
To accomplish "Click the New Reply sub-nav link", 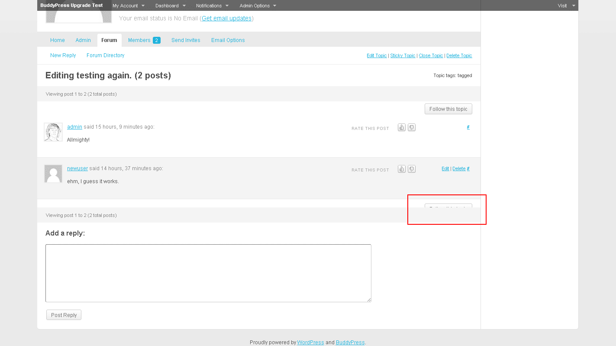I will pyautogui.click(x=63, y=55).
